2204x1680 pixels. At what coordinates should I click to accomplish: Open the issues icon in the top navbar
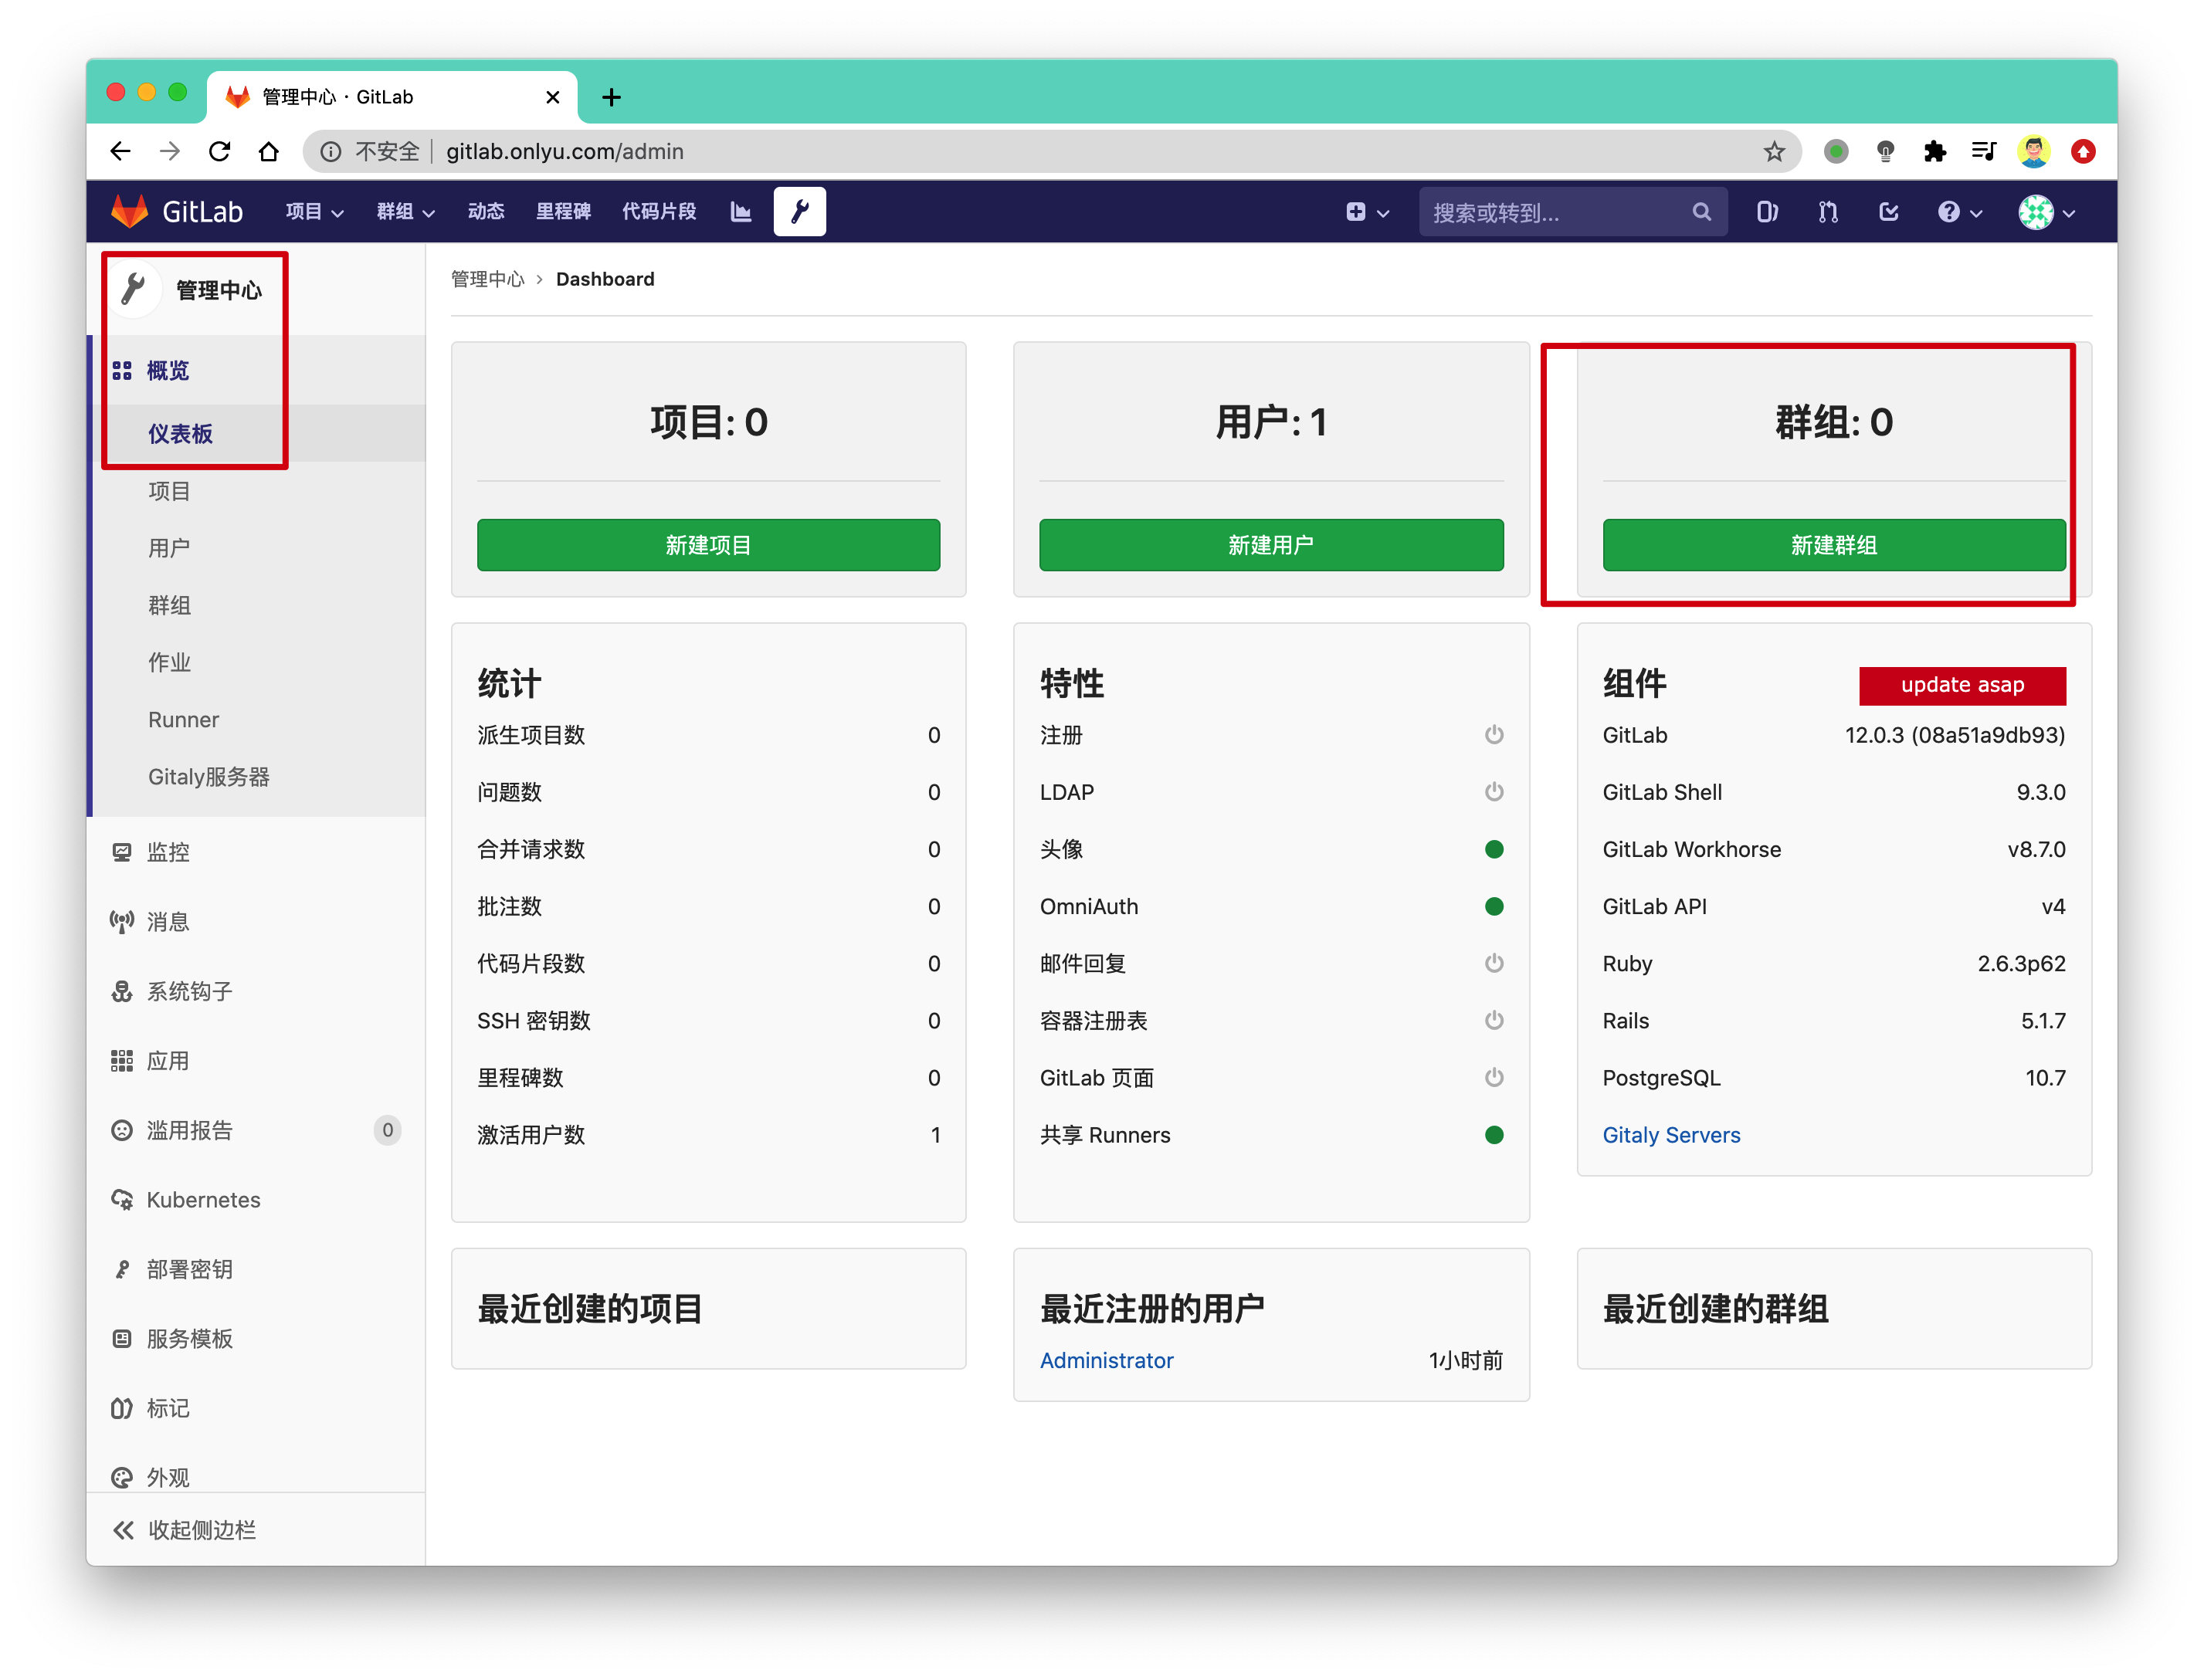point(1767,211)
